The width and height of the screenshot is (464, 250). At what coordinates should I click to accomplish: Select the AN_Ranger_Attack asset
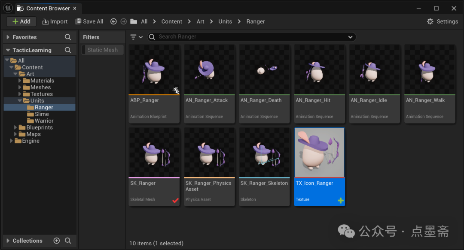[209, 84]
